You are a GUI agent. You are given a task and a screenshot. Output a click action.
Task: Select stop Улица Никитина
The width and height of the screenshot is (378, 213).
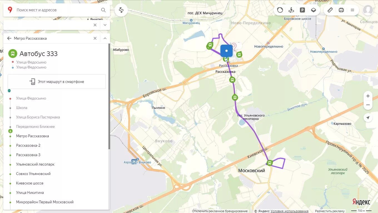pos(30,192)
